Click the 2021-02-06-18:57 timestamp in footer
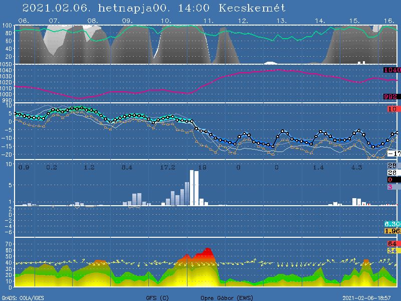 (366, 297)
